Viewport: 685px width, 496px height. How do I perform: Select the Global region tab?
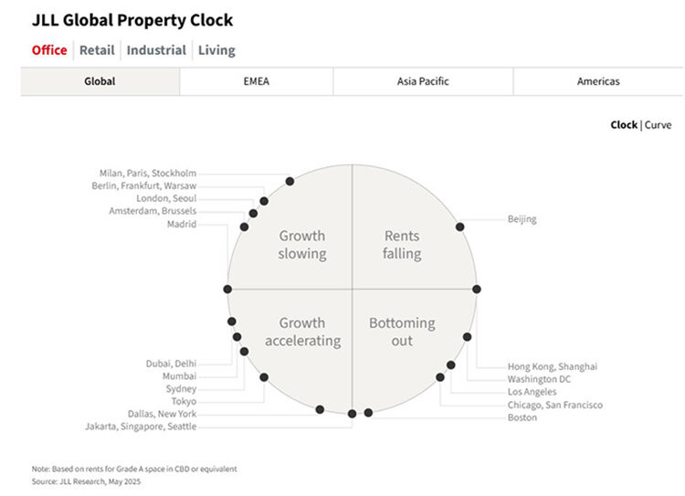100,81
